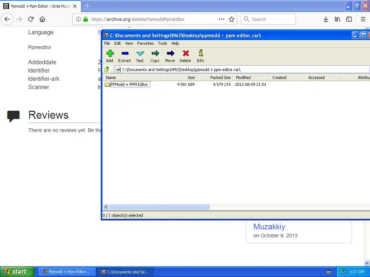Viewport: 370px width, 277px height.
Task: Choose the Move toolbar icon
Action: coord(170,56)
